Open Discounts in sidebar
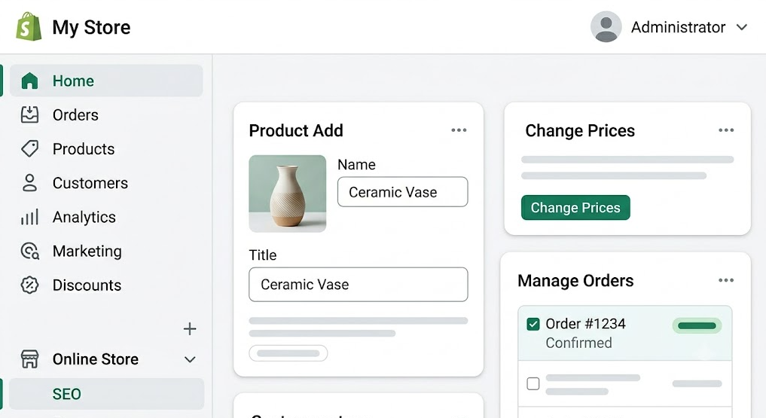The width and height of the screenshot is (766, 418). coord(106,285)
